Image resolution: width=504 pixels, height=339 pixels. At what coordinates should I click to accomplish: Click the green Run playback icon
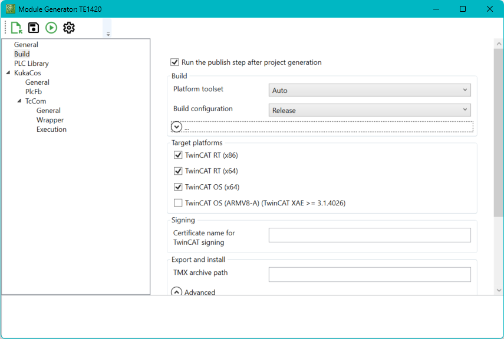point(51,27)
